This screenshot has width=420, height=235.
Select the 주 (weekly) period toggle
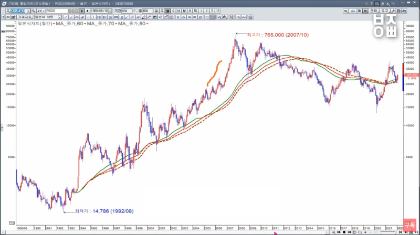pos(162,11)
